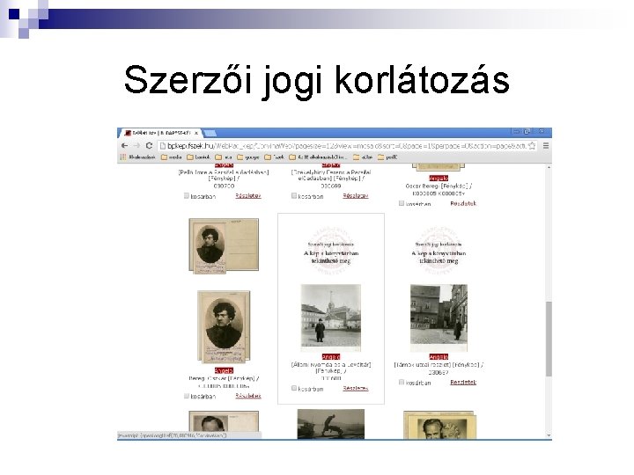This screenshot has height=475, width=634.
Task: Go back with the browser back arrow
Action: [124, 145]
